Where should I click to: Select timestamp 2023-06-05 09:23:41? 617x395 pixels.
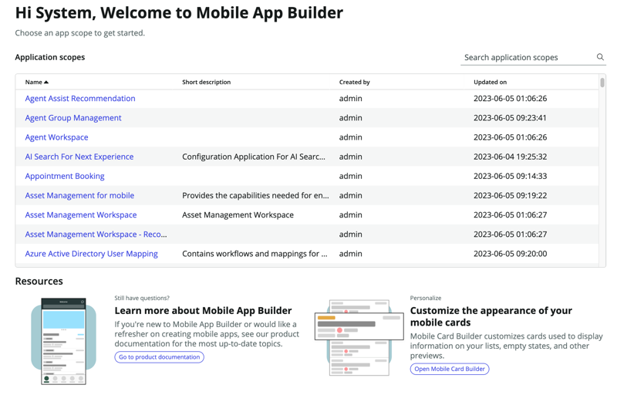(510, 117)
